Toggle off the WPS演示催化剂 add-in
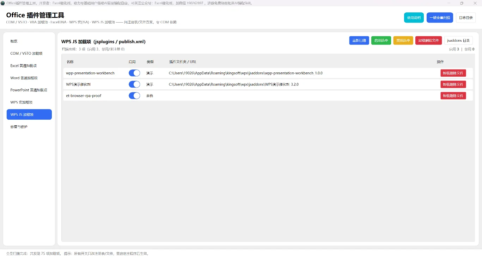The image size is (482, 258). (134, 84)
